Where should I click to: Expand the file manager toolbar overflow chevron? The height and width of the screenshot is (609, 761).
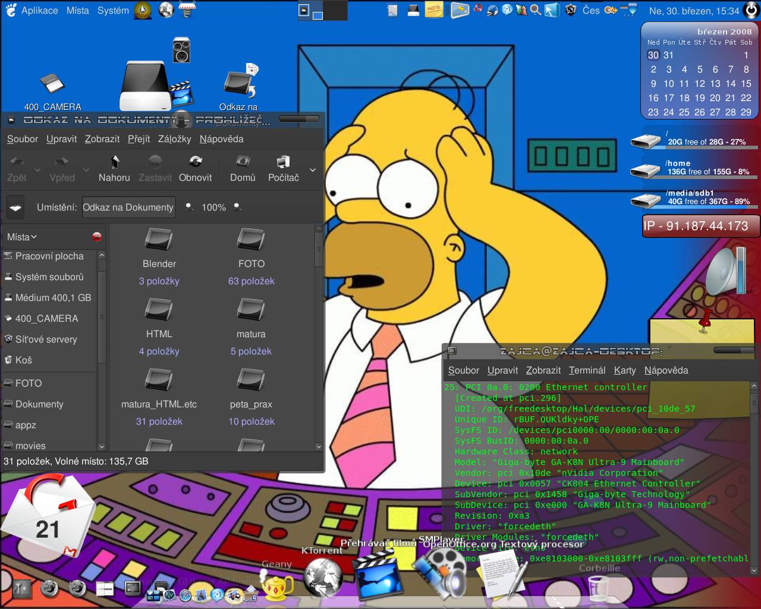(313, 169)
